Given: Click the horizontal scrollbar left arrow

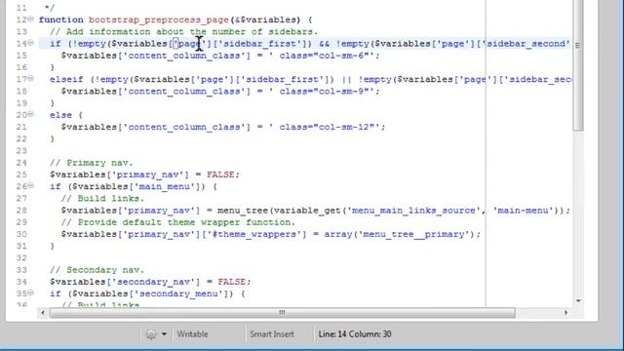Looking at the screenshot, I should tap(43, 313).
